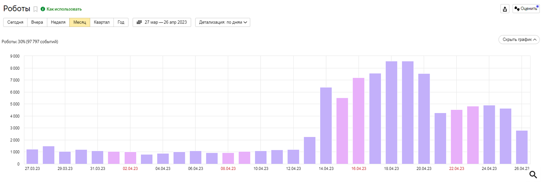This screenshot has height=182, width=541.
Task: Choose the Неделя period
Action: [58, 22]
